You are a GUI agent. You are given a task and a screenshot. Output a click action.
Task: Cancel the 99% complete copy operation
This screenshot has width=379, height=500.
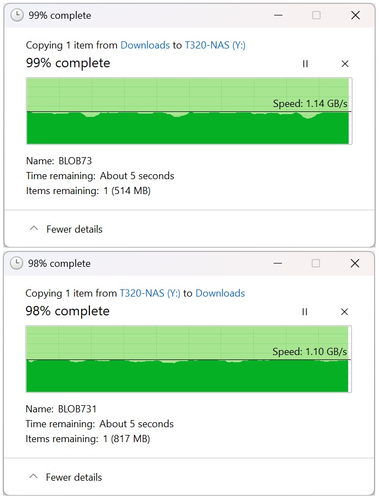pyautogui.click(x=345, y=64)
